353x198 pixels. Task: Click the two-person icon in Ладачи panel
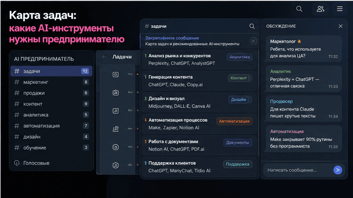(116, 129)
